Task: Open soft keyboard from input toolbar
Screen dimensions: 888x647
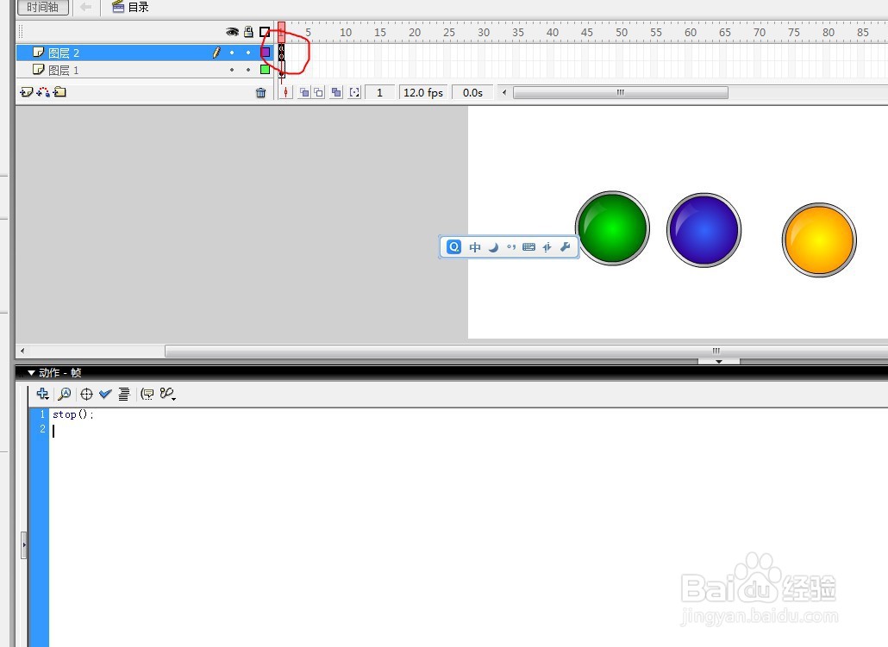Action: tap(529, 246)
